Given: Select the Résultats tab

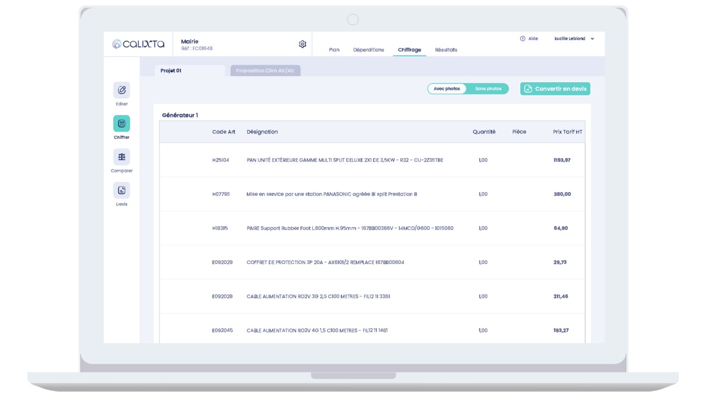Looking at the screenshot, I should pos(445,49).
